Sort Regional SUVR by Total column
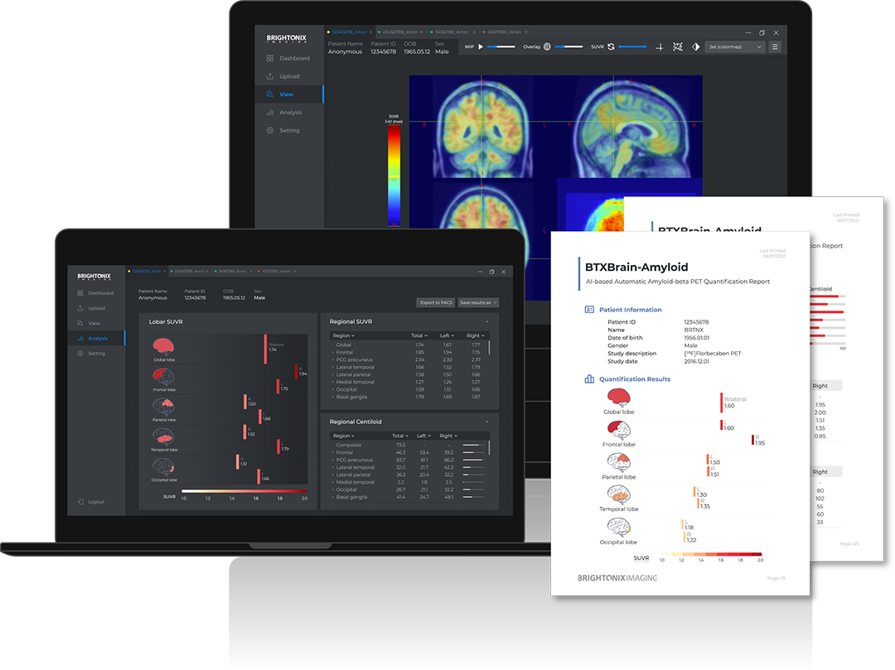The width and height of the screenshot is (895, 670). tap(419, 336)
